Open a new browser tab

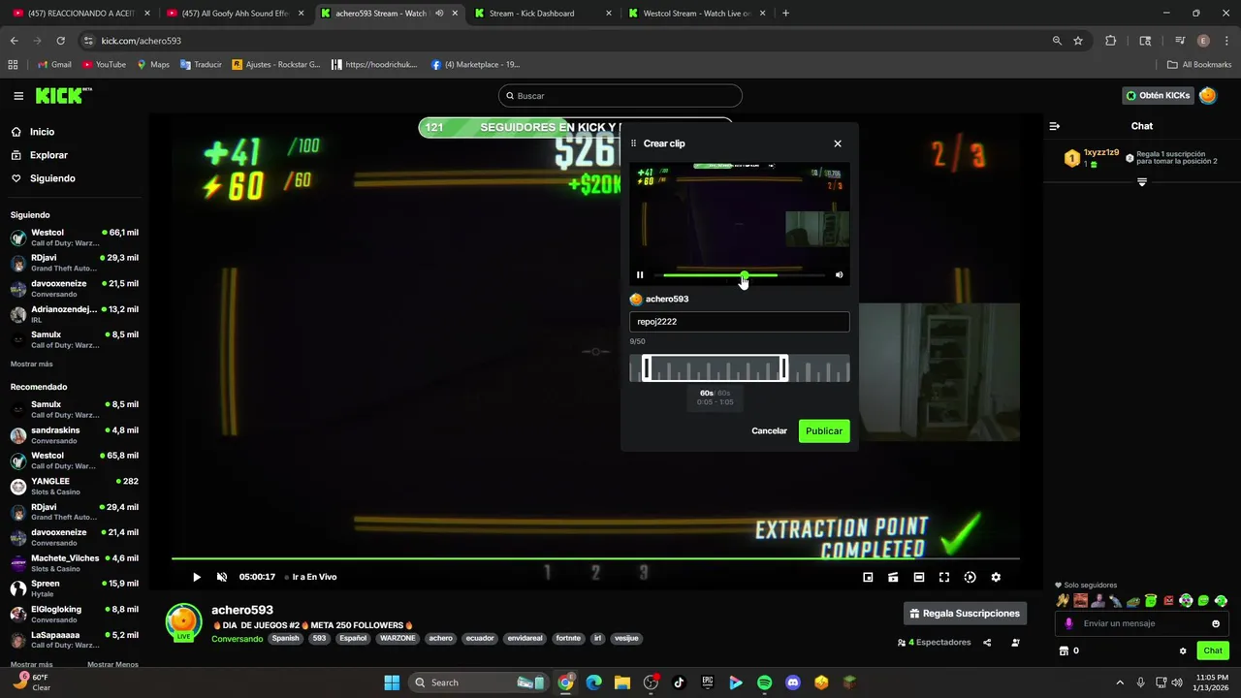[785, 14]
